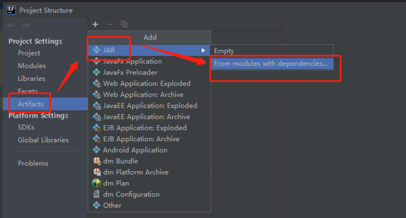The height and width of the screenshot is (218, 406).
Task: Select dm Platform Archive entry
Action: [150, 172]
